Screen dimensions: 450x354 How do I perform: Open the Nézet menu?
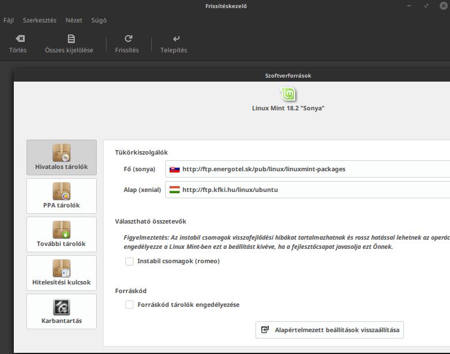point(74,20)
